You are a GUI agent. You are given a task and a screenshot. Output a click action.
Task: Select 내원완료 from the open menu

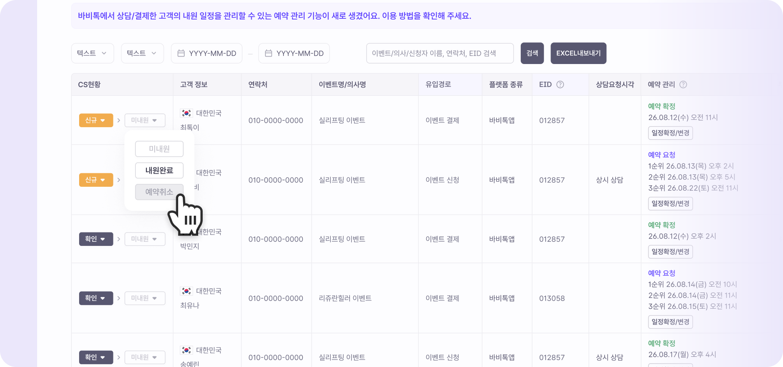pyautogui.click(x=159, y=170)
